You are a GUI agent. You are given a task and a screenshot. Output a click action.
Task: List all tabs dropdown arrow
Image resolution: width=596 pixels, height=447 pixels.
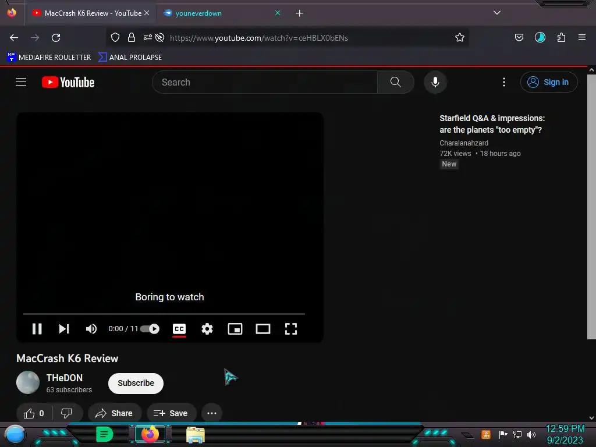tap(497, 13)
